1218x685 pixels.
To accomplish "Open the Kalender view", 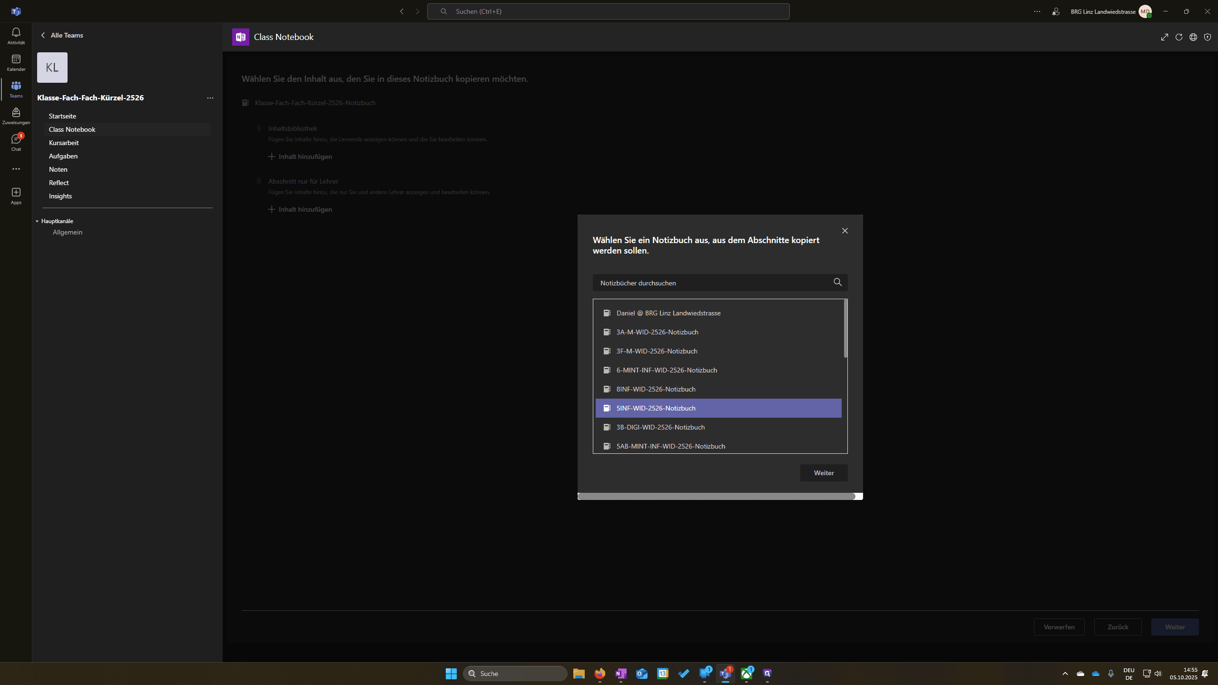I will [16, 62].
